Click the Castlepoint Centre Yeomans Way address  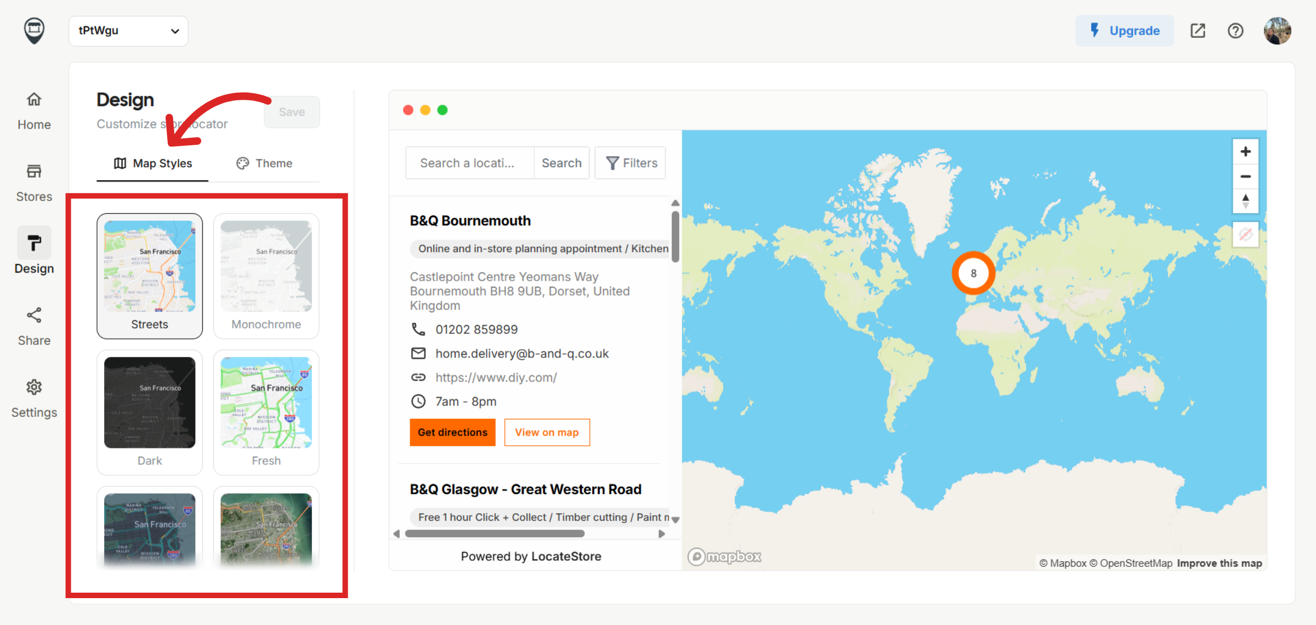tap(520, 291)
